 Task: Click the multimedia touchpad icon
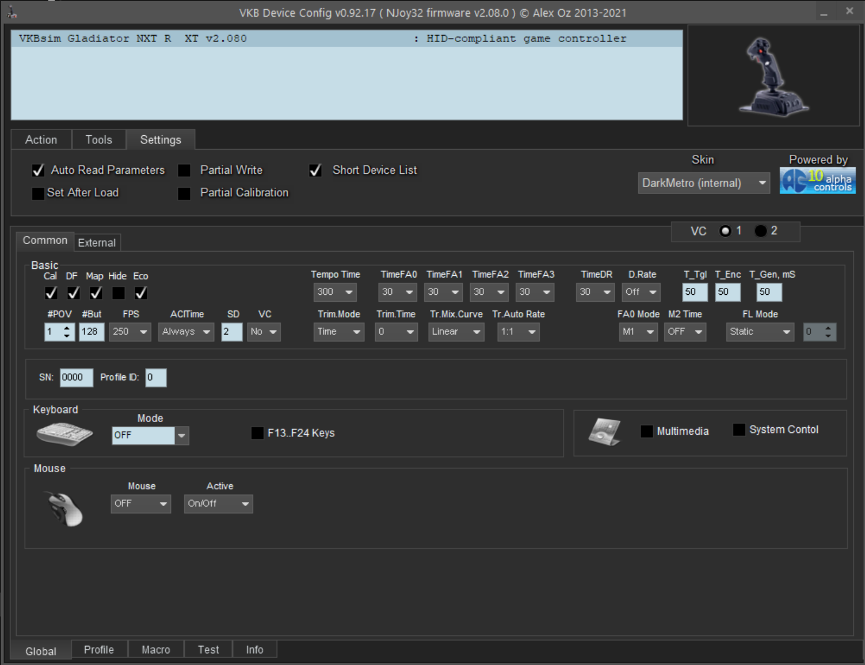click(604, 432)
